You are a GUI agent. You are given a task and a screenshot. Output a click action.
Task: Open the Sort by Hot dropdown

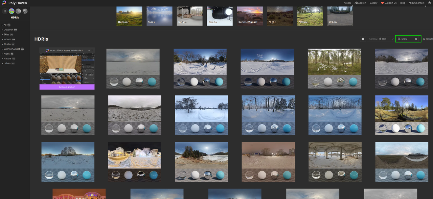coord(381,39)
